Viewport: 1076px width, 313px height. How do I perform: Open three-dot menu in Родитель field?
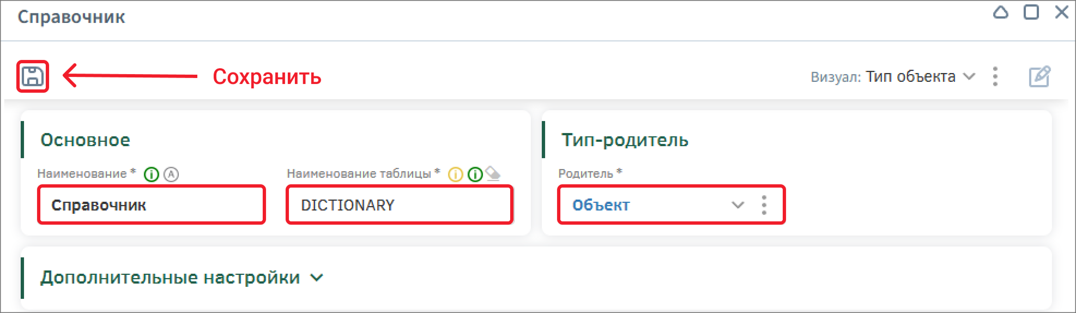pos(764,205)
